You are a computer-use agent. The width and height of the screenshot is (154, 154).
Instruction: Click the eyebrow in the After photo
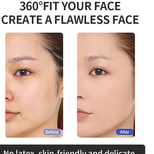click(x=97, y=58)
